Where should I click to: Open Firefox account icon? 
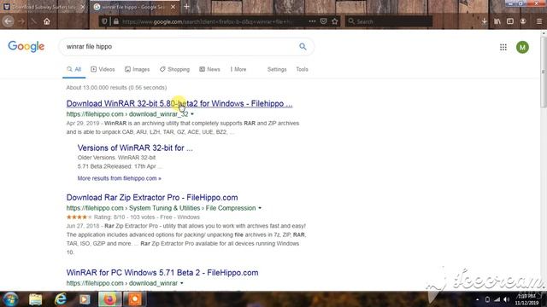click(523, 21)
